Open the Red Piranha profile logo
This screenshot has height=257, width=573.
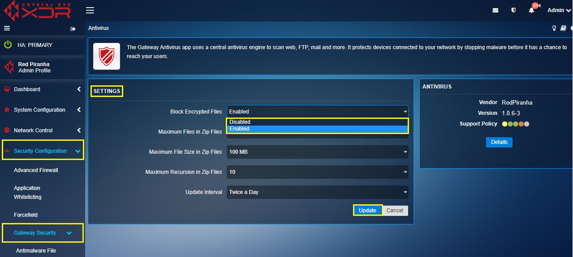(x=9, y=67)
